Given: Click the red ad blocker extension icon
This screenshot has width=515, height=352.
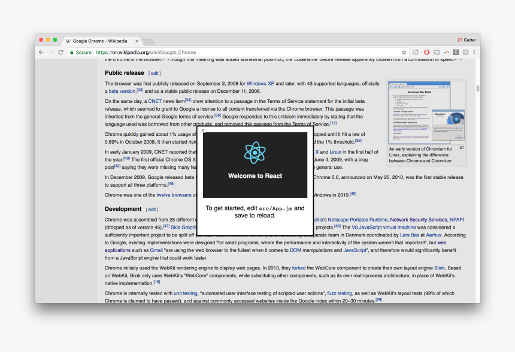Looking at the screenshot, I should click(426, 52).
